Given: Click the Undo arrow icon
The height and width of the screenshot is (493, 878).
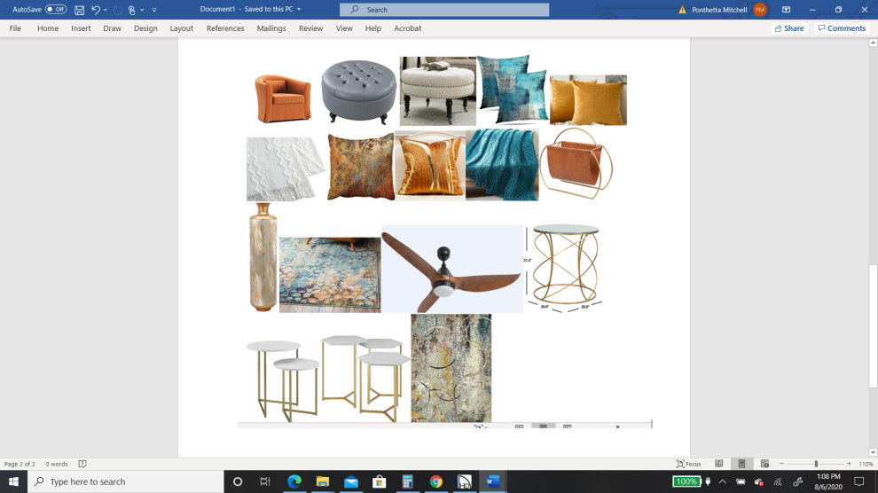Looking at the screenshot, I should pos(96,10).
